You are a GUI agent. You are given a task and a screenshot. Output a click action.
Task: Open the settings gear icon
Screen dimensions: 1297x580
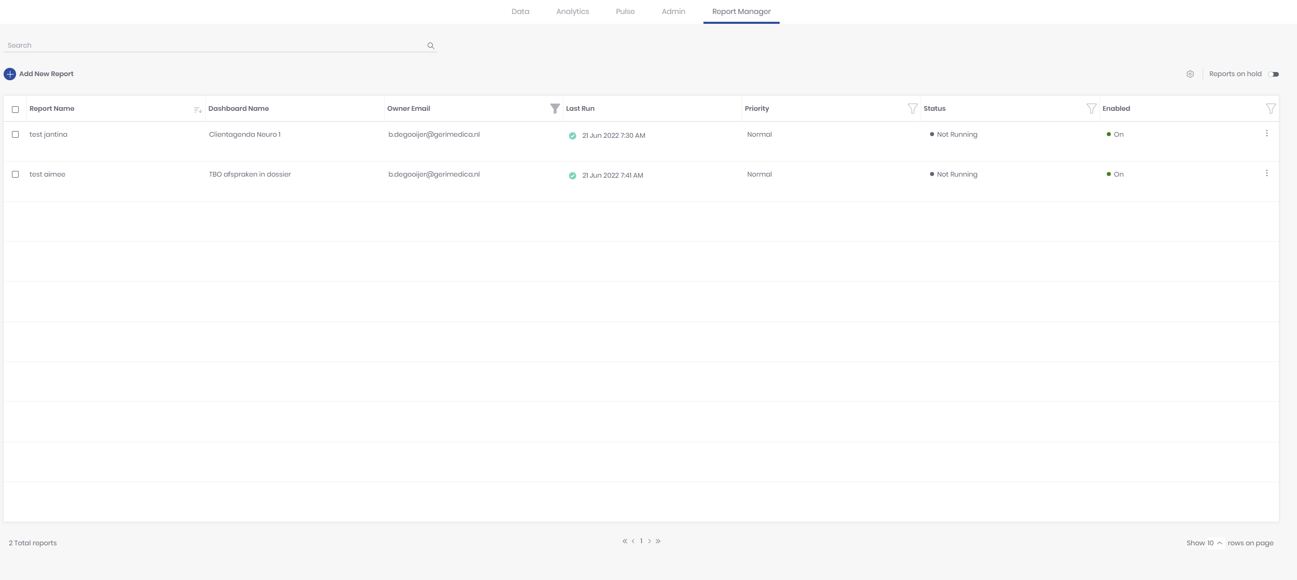(x=1190, y=74)
